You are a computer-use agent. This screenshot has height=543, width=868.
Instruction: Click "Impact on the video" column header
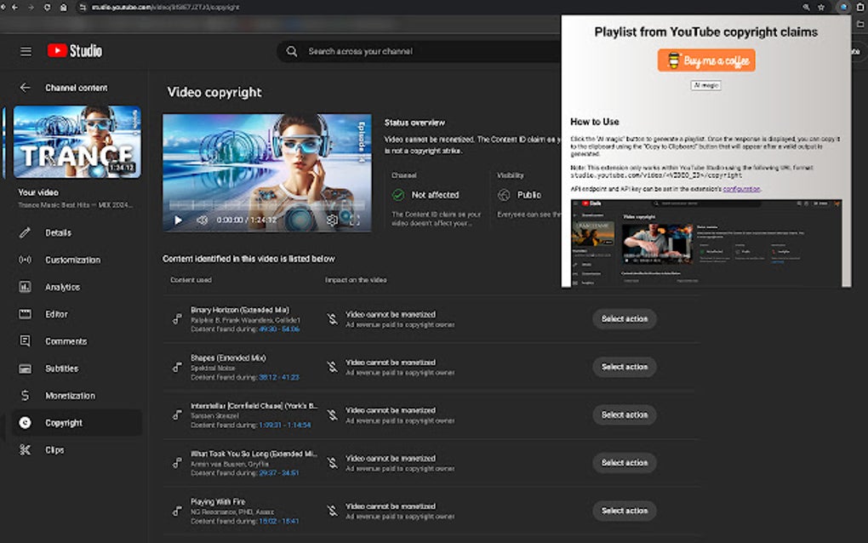click(356, 280)
